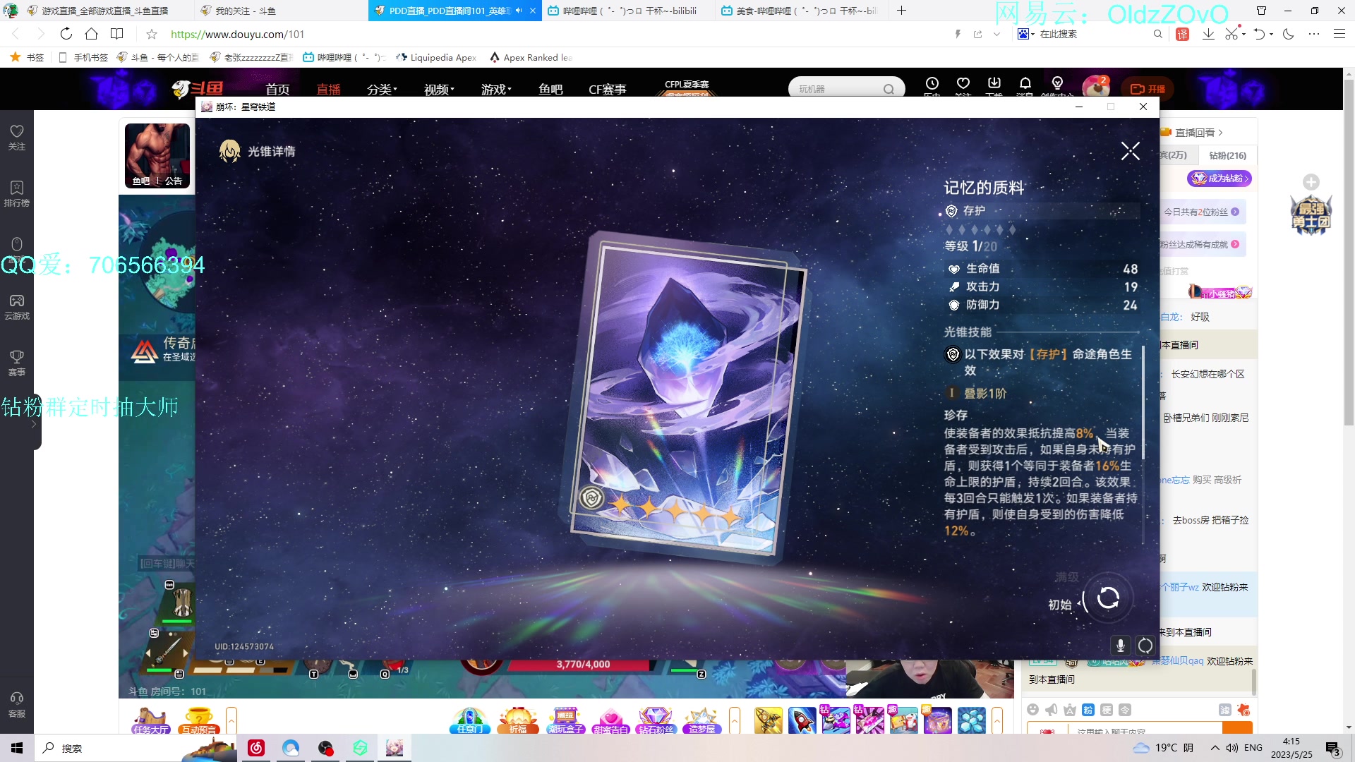Mute the PDD直播 tab speaker icon
Viewport: 1355px width, 762px height.
[519, 11]
